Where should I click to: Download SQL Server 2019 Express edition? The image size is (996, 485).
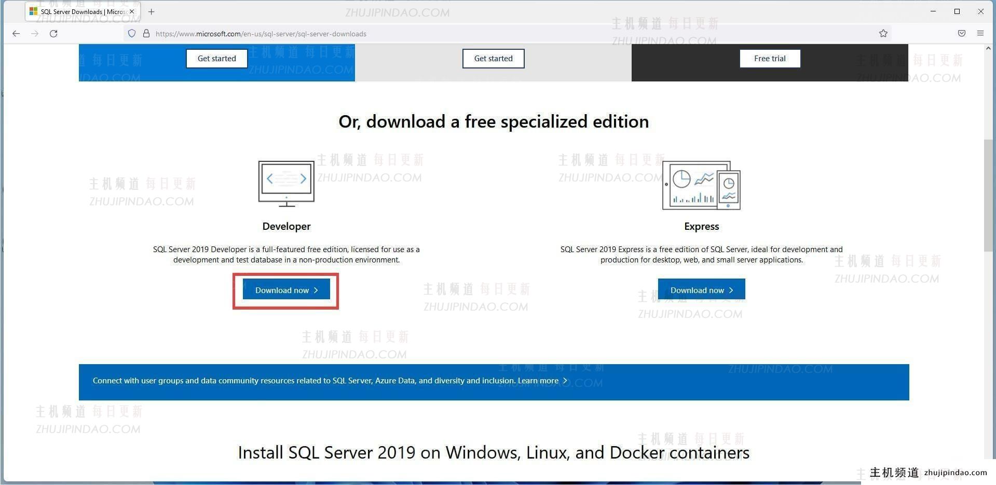(x=701, y=289)
